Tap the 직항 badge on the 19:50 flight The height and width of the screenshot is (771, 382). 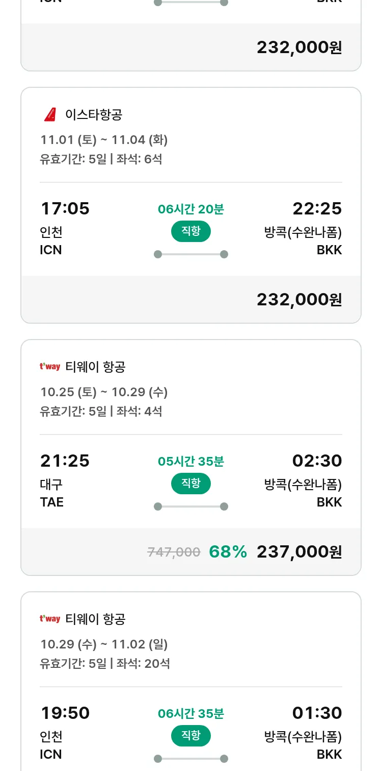coord(190,736)
